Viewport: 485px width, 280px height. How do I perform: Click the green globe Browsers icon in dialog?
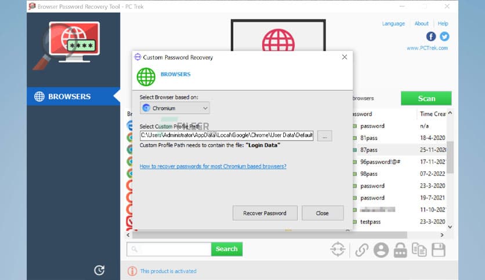tap(146, 77)
